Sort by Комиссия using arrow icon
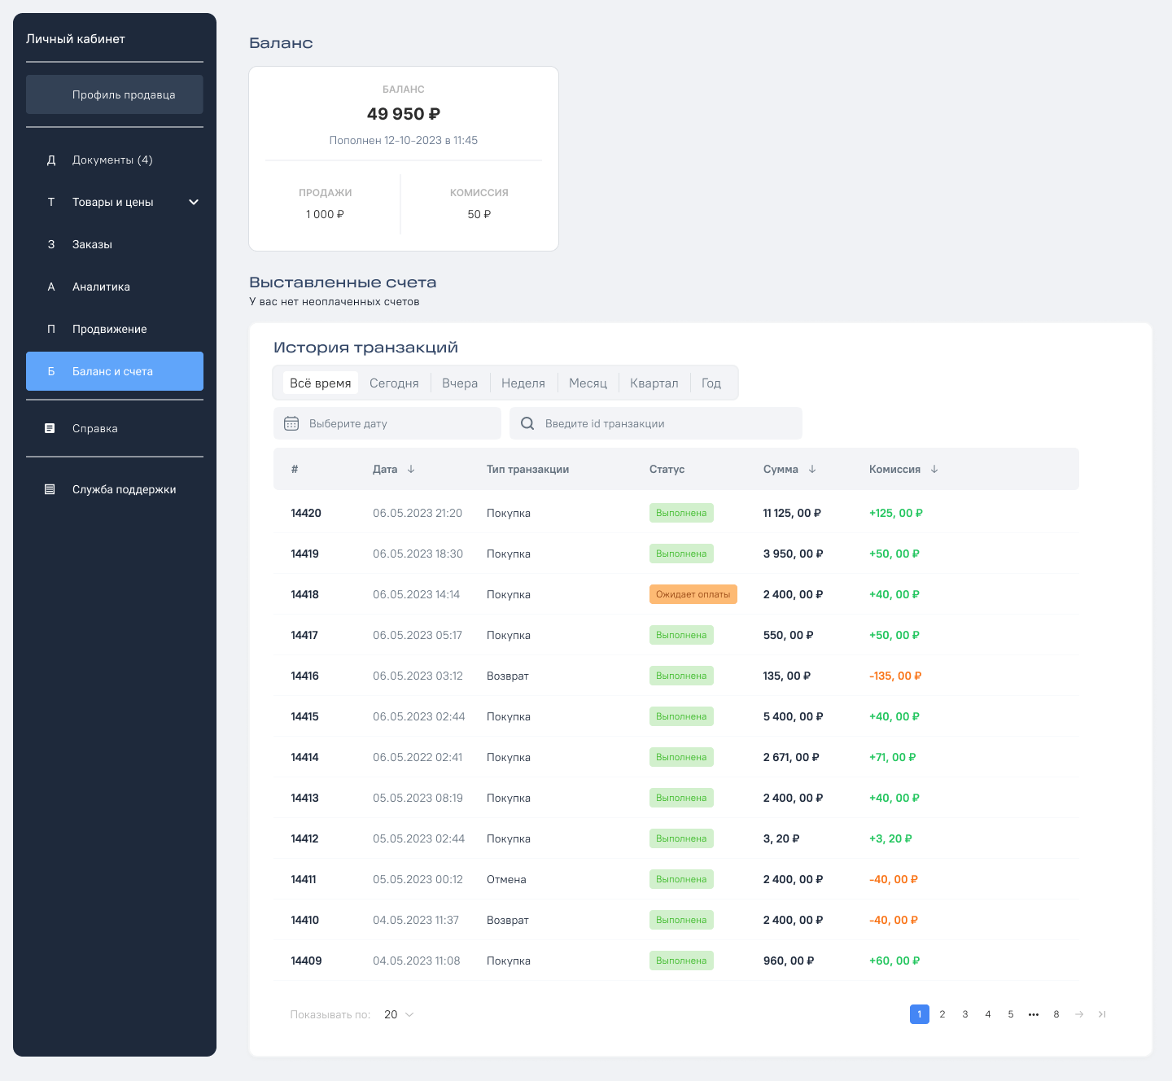Viewport: 1172px width, 1081px height. pos(934,469)
